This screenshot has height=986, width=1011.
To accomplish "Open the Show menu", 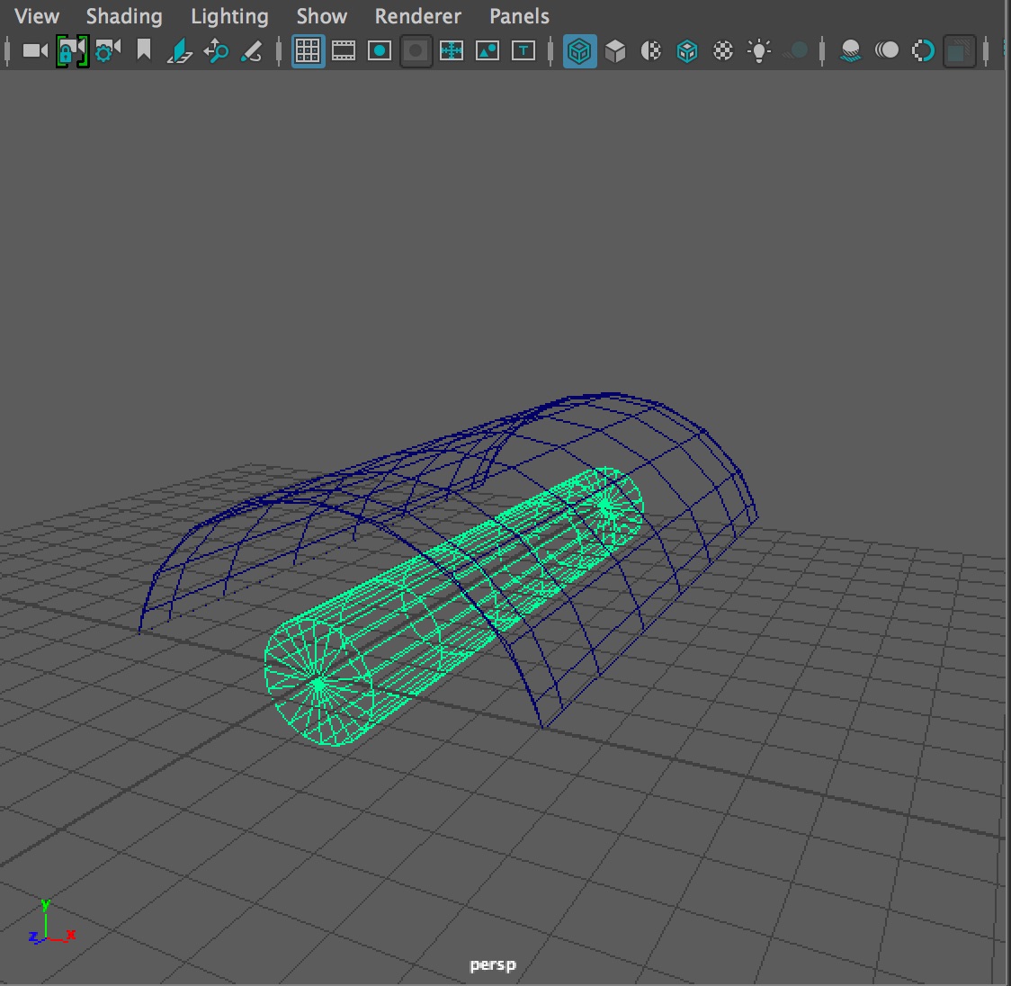I will tap(322, 16).
